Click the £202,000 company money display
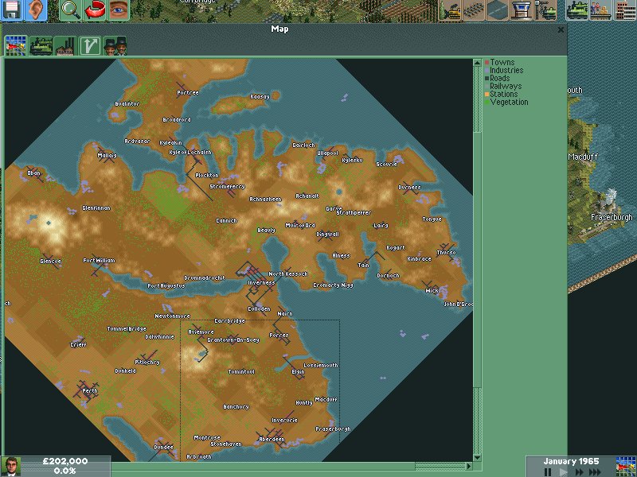This screenshot has width=637, height=477. pos(65,461)
